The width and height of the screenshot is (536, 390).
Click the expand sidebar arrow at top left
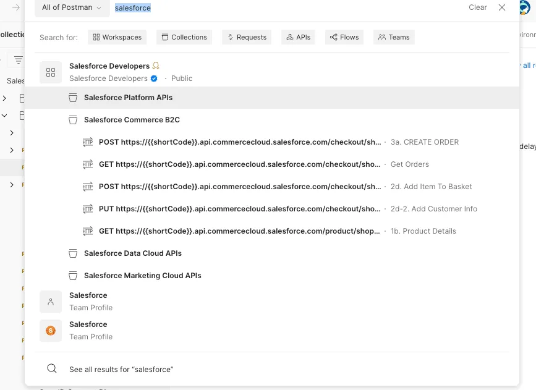click(x=15, y=9)
